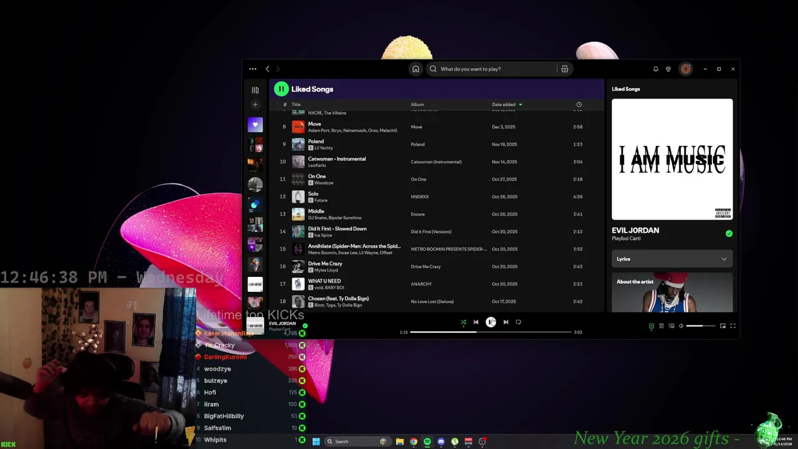The image size is (798, 449).
Task: Open Lil Yachty artist link
Action: tap(324, 148)
